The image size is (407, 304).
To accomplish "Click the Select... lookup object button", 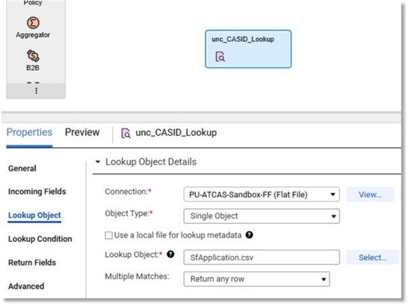I will click(x=370, y=257).
